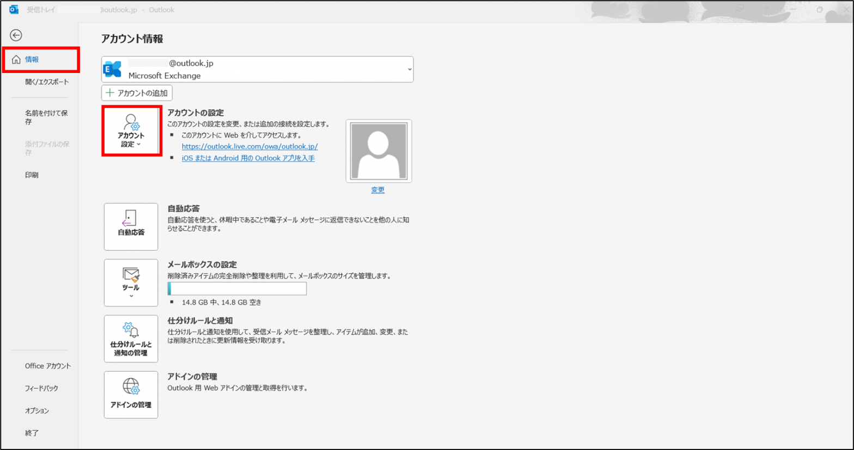The image size is (854, 450).
Task: Click the 自動応答 icon button
Action: 131,226
